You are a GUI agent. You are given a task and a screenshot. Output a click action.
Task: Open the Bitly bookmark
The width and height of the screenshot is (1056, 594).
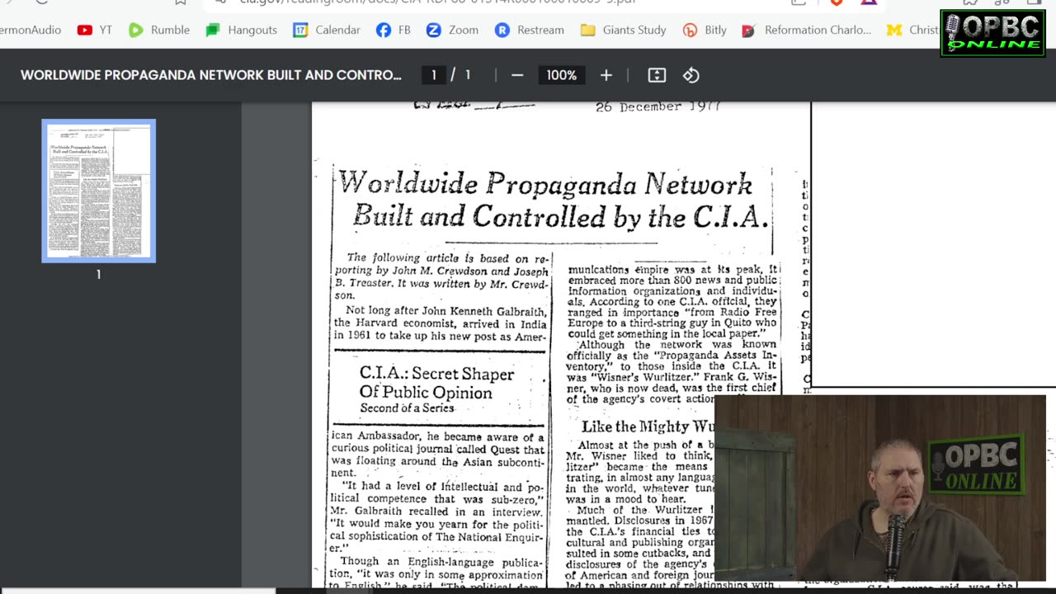pos(705,30)
